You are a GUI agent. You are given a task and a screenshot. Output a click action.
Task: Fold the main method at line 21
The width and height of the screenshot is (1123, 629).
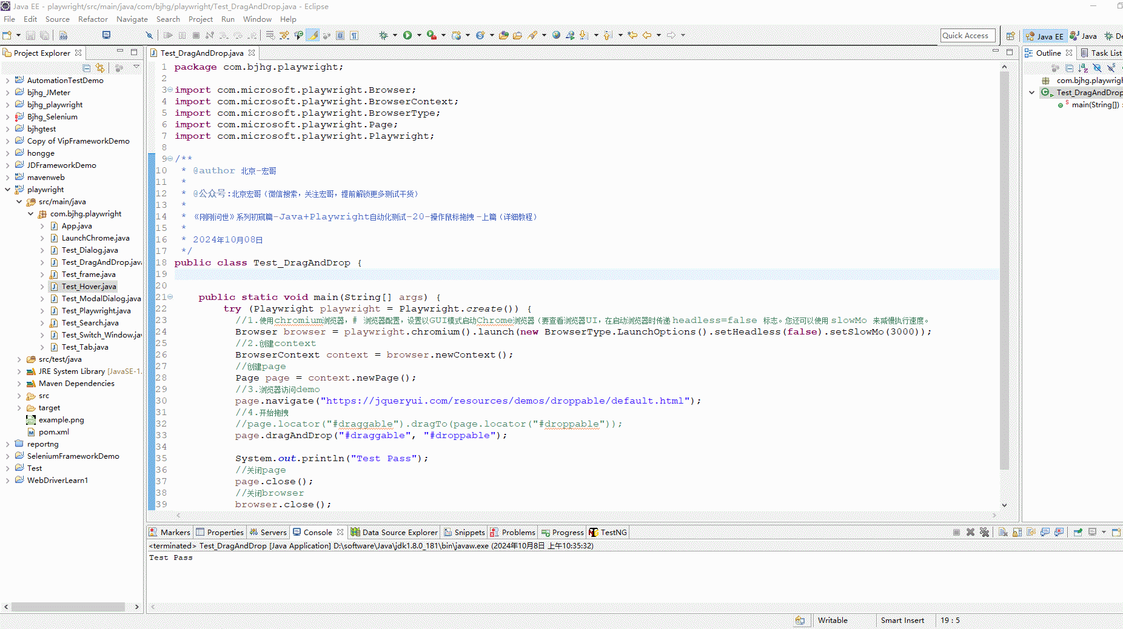170,297
